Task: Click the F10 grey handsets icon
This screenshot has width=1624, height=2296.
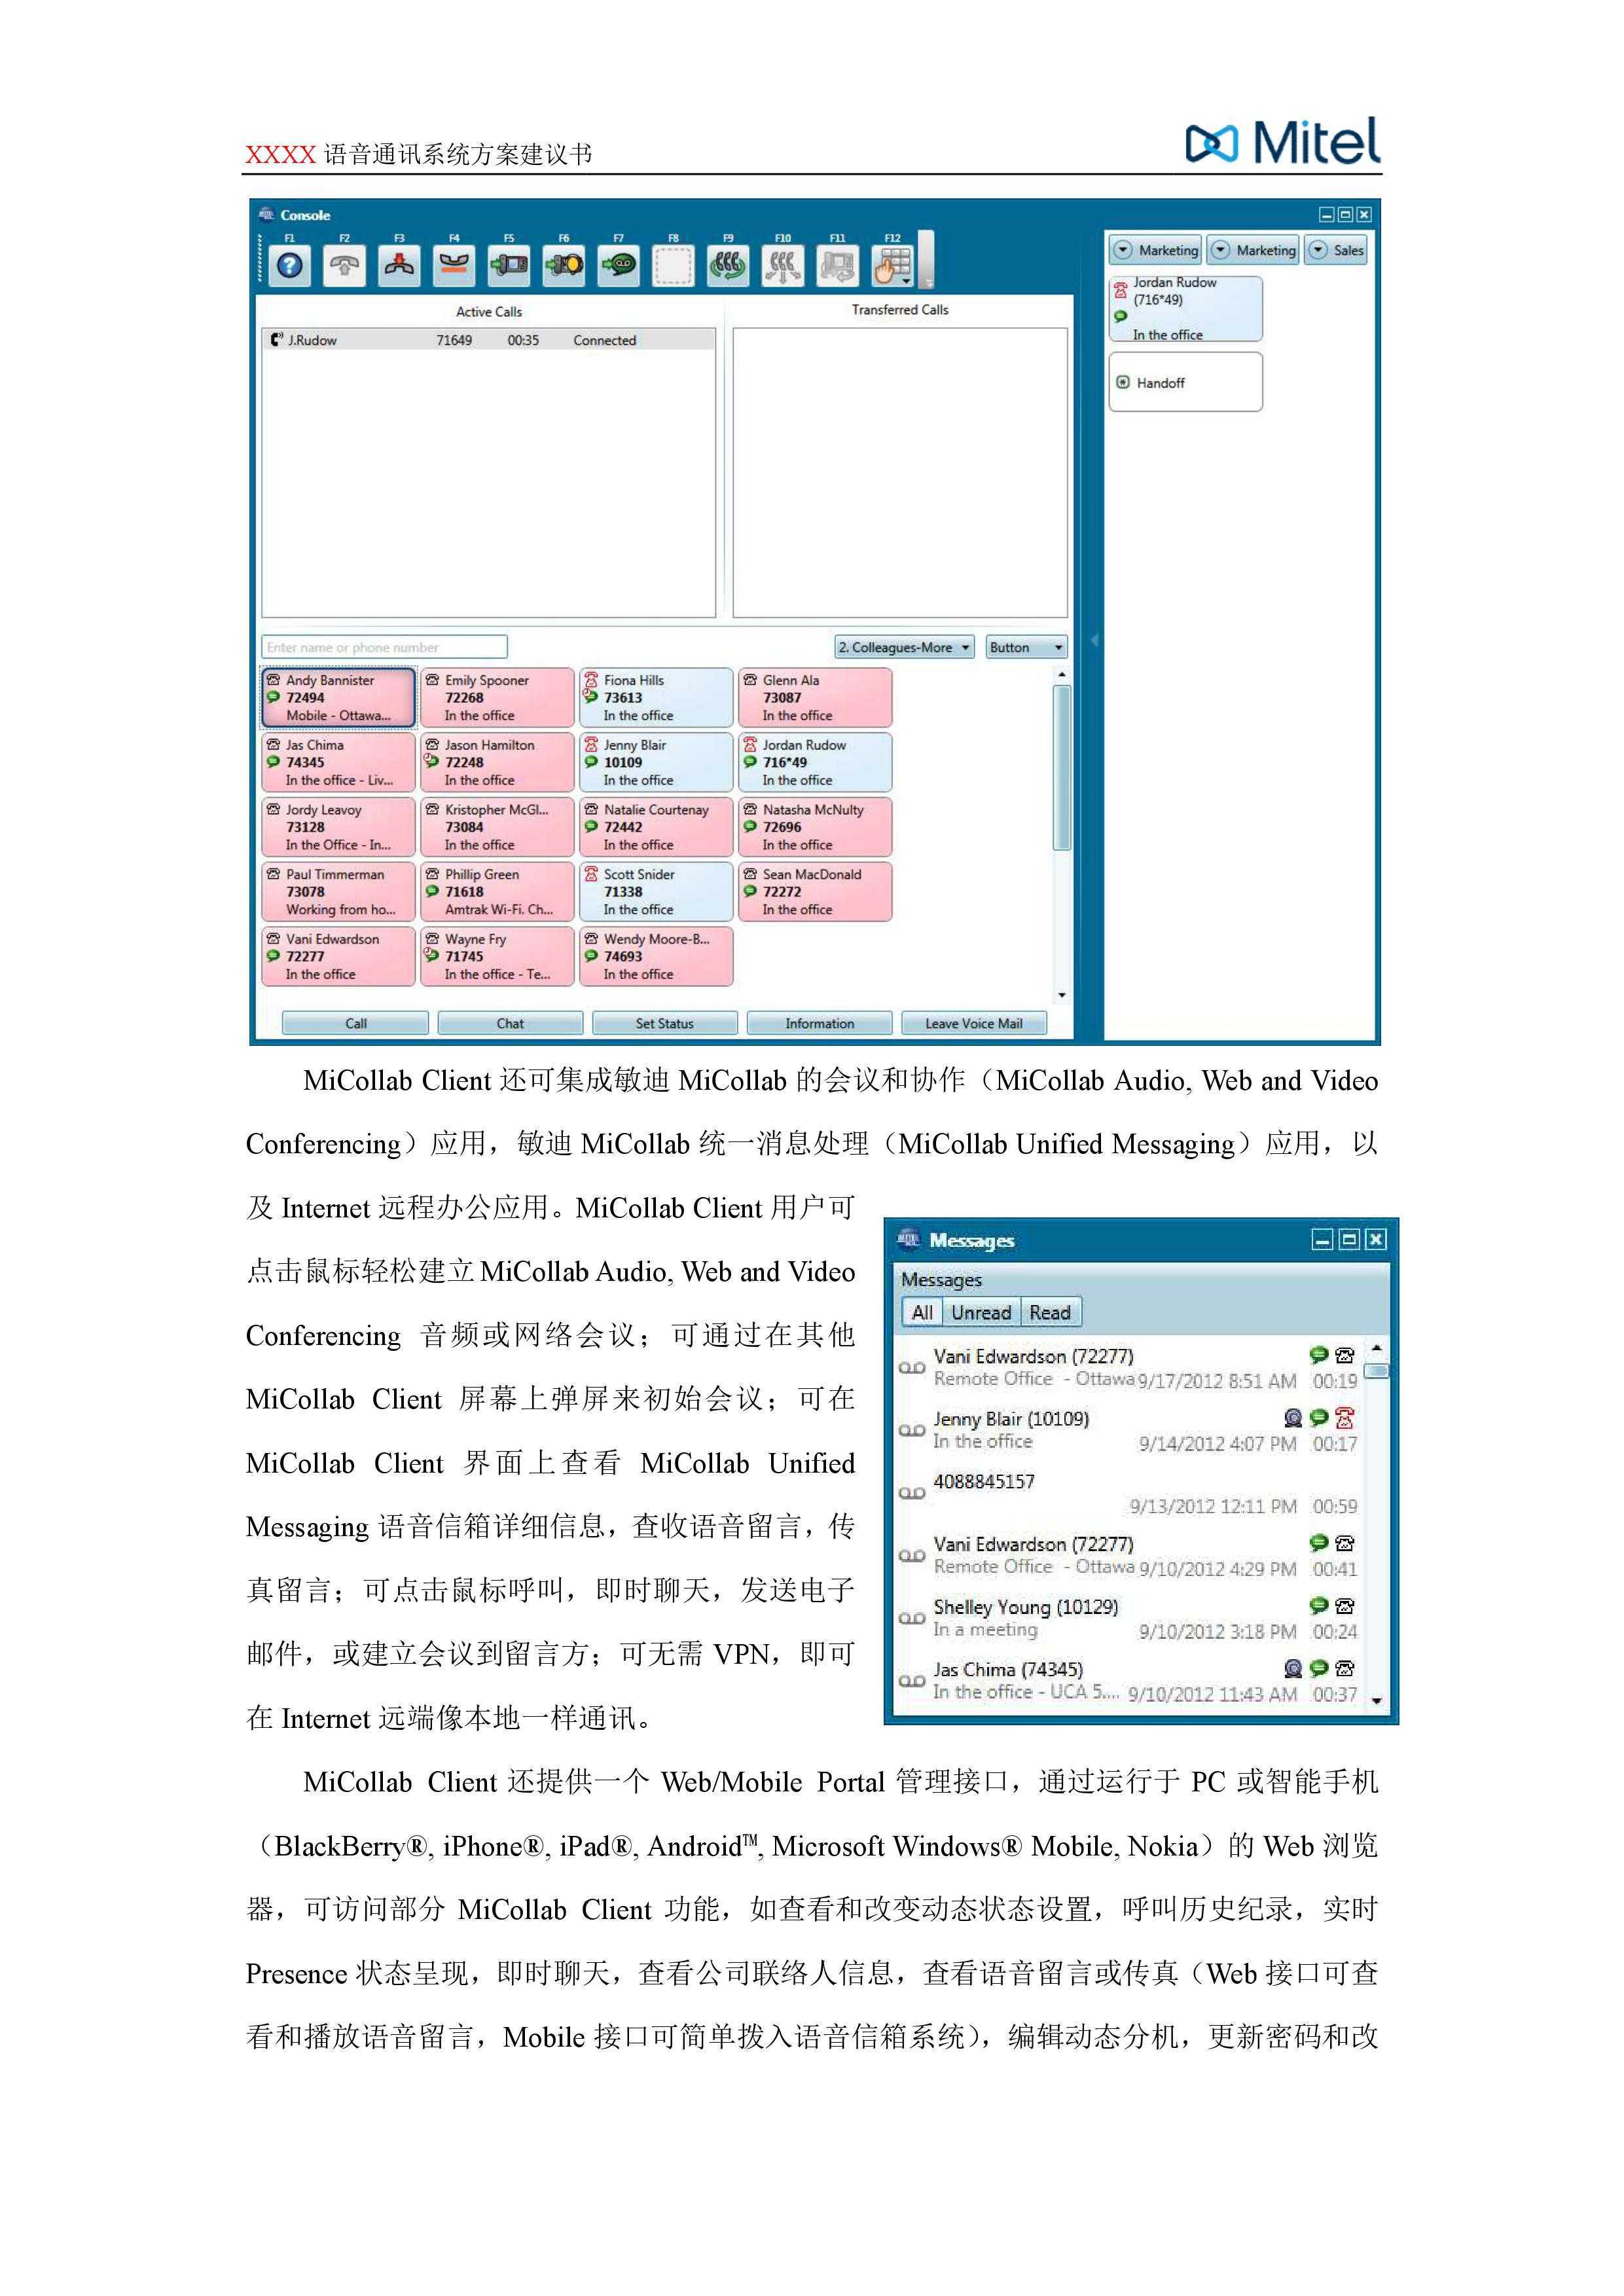Action: (783, 266)
